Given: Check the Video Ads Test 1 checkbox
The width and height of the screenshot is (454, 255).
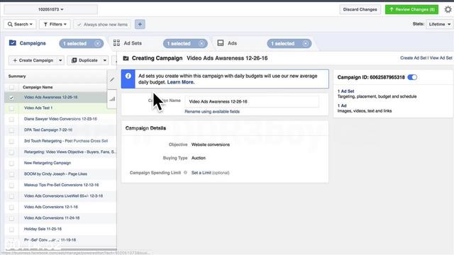Looking at the screenshot, I should [x=11, y=108].
